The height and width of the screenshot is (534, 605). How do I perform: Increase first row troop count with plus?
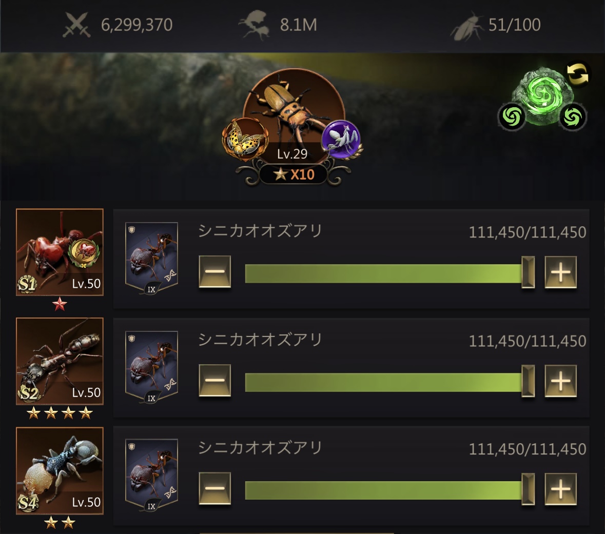click(x=561, y=272)
